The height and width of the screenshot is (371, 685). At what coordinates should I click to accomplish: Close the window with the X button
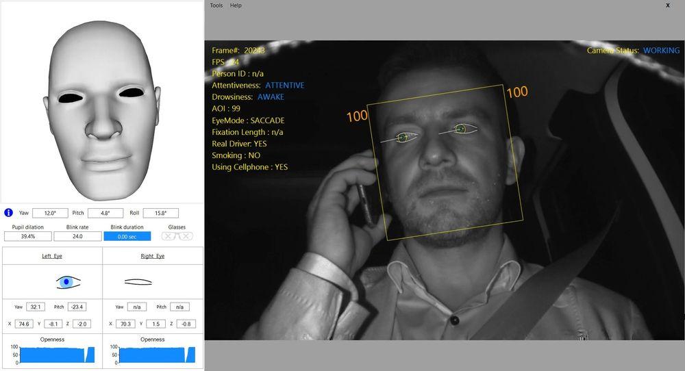(668, 5)
